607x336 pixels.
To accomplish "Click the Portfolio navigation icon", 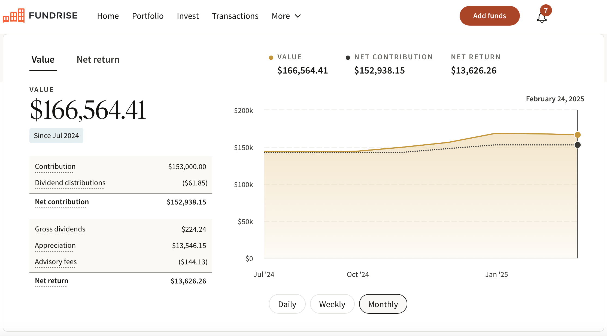I will (147, 16).
